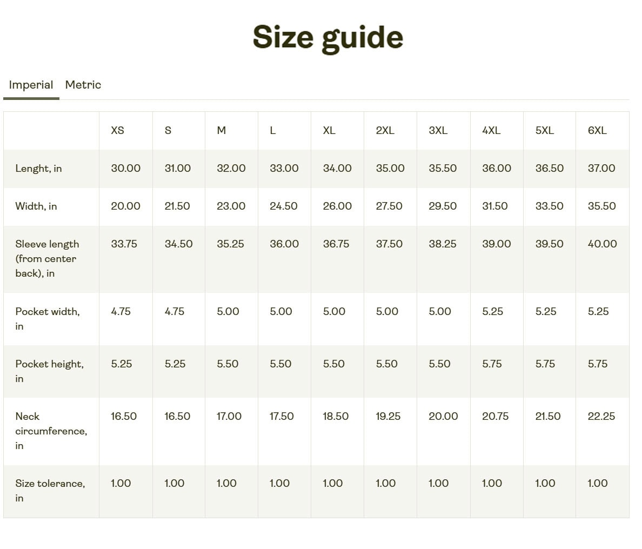Click the Pocket width row label
Screen dimensions: 642x549
coord(47,318)
